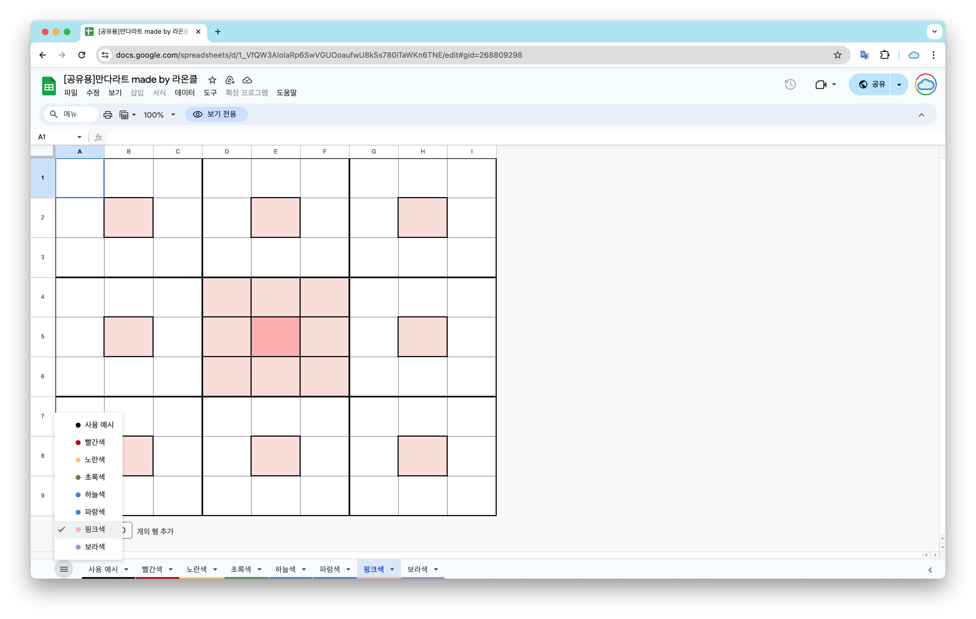Click the cloud document status icon

pos(247,80)
